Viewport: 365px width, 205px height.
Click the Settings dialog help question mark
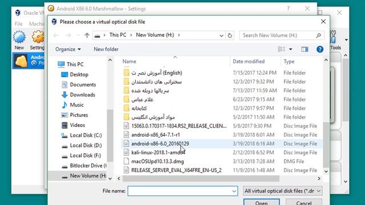point(288,9)
